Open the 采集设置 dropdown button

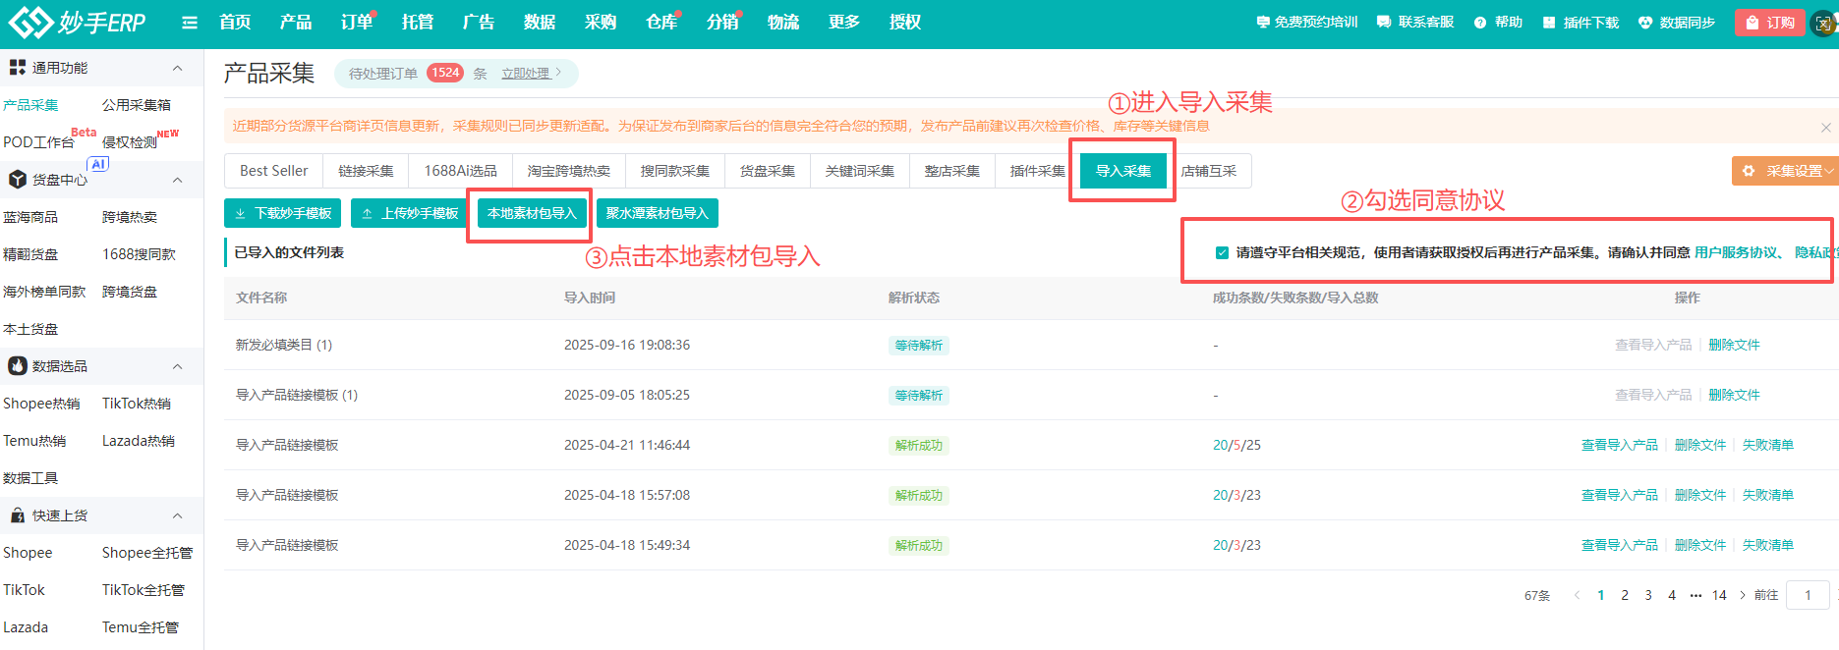pyautogui.click(x=1785, y=171)
